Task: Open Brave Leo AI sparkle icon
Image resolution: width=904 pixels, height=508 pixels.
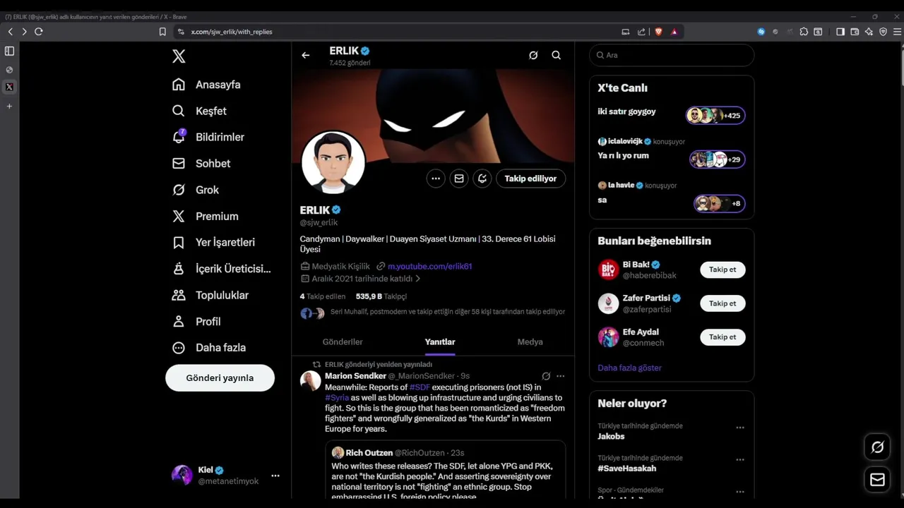Action: click(869, 32)
